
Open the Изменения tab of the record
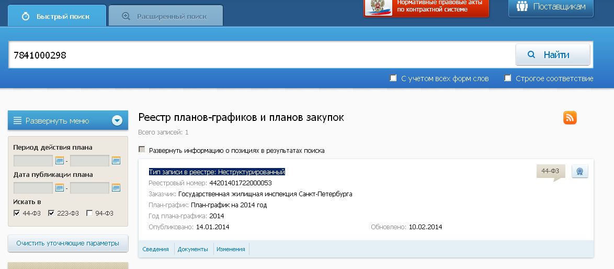click(x=231, y=249)
